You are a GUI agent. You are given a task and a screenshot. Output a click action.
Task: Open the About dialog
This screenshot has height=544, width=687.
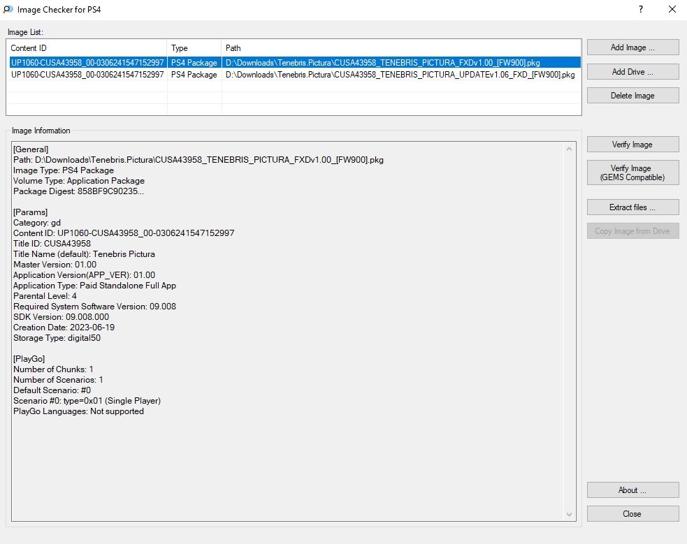click(x=632, y=490)
